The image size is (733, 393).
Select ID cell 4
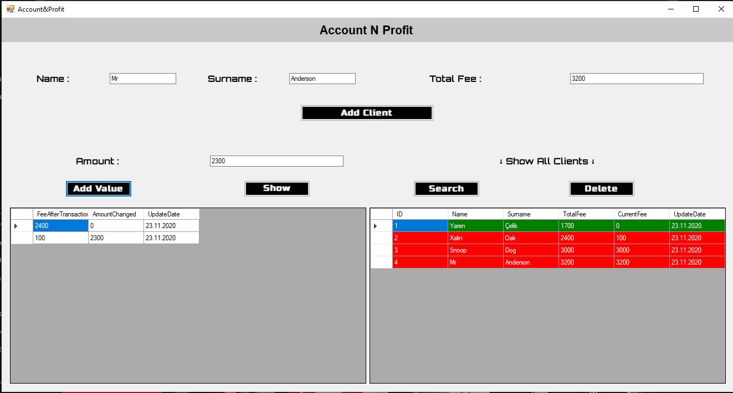point(420,262)
